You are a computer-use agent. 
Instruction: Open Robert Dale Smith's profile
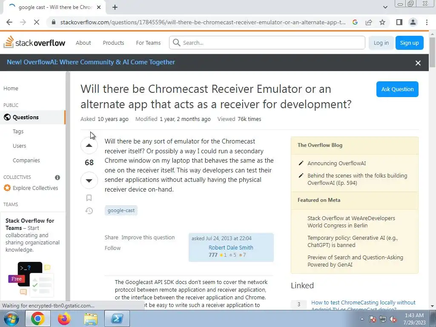pyautogui.click(x=231, y=247)
